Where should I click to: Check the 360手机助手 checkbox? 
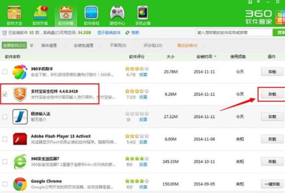point(5,72)
